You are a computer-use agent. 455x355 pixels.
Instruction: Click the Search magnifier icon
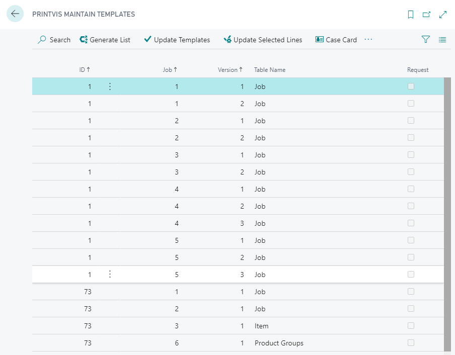pos(42,40)
